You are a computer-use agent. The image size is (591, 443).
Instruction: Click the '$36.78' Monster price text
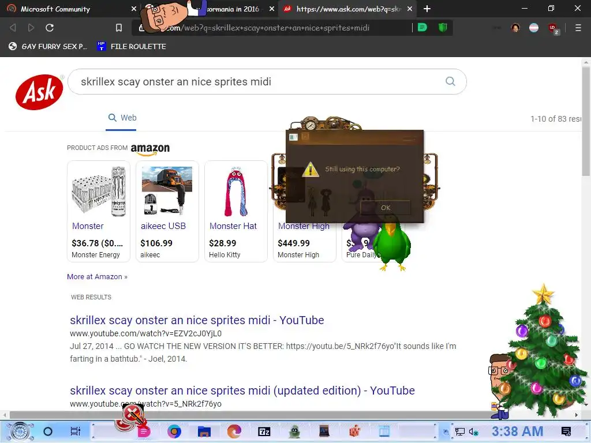(97, 243)
